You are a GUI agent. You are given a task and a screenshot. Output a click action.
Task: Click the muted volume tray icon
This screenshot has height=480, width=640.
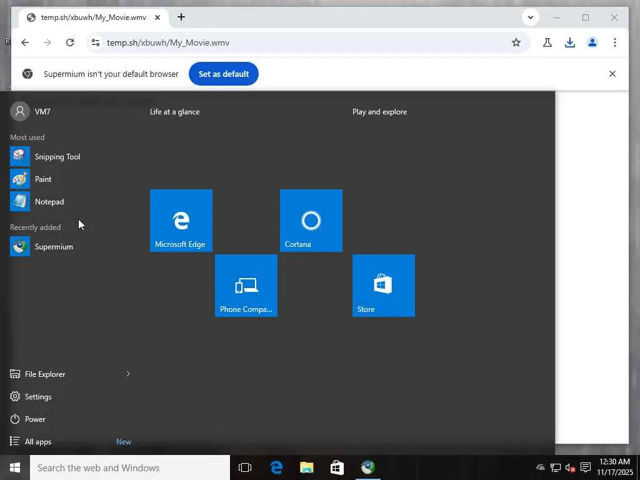click(570, 467)
